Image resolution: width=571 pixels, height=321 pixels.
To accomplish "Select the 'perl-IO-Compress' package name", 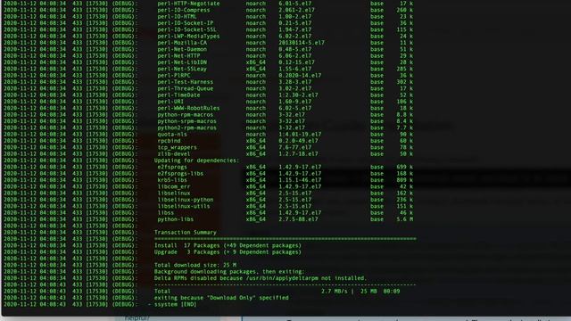I will [184, 10].
